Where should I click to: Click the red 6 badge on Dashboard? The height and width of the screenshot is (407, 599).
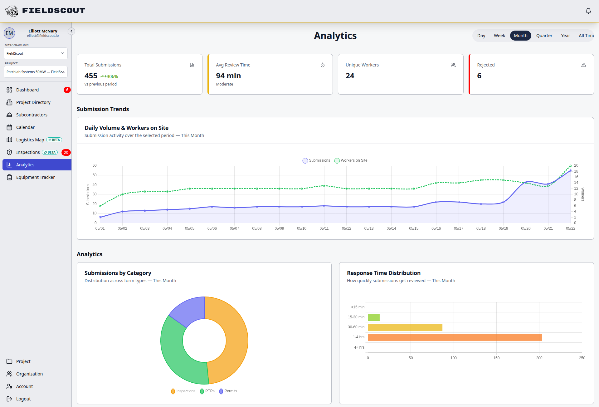pyautogui.click(x=67, y=90)
